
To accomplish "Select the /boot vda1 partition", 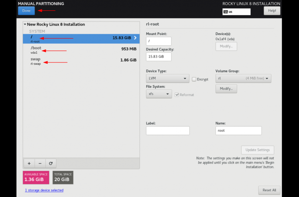I will [81, 50].
